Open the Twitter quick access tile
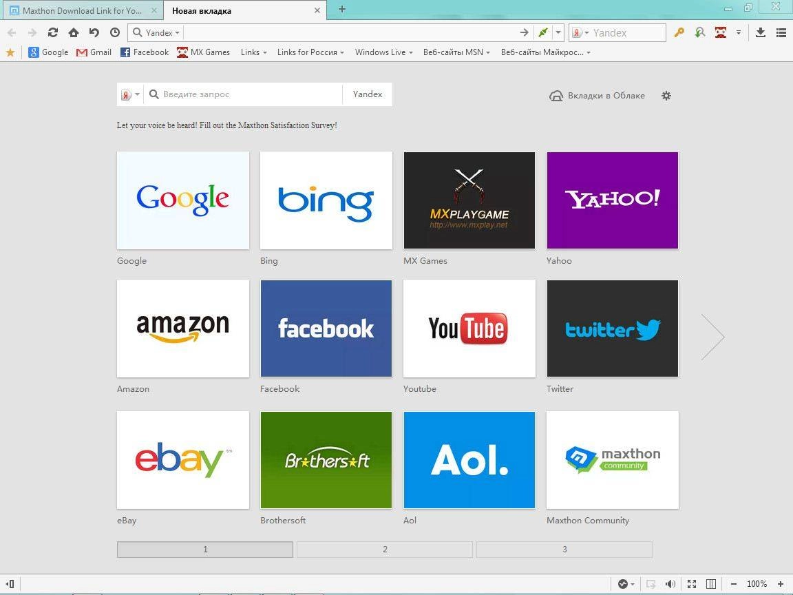Screen dimensions: 793x595 (613, 328)
